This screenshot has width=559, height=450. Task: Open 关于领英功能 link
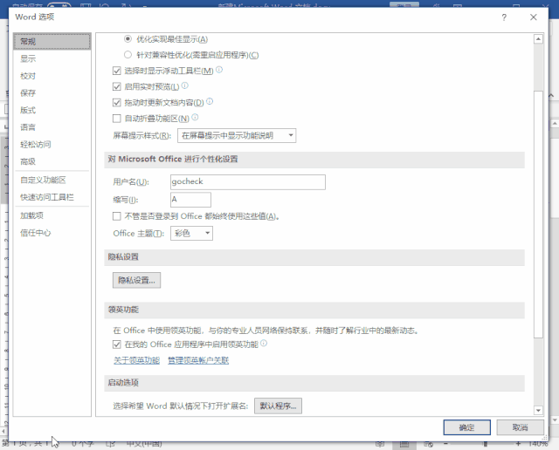pos(136,360)
